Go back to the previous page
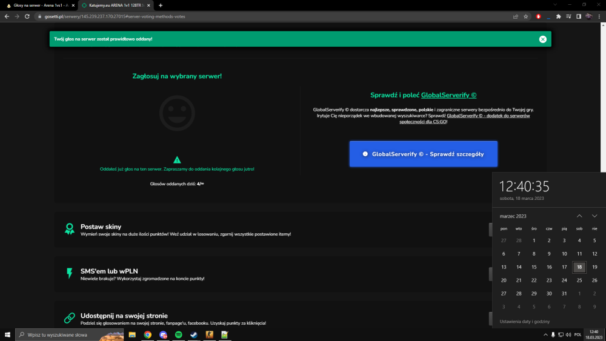The width and height of the screenshot is (606, 341). click(x=7, y=16)
